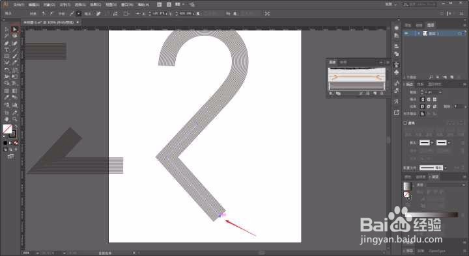Open start arrowhead dropdown
Screen dimensions: 469x256
click(433, 143)
